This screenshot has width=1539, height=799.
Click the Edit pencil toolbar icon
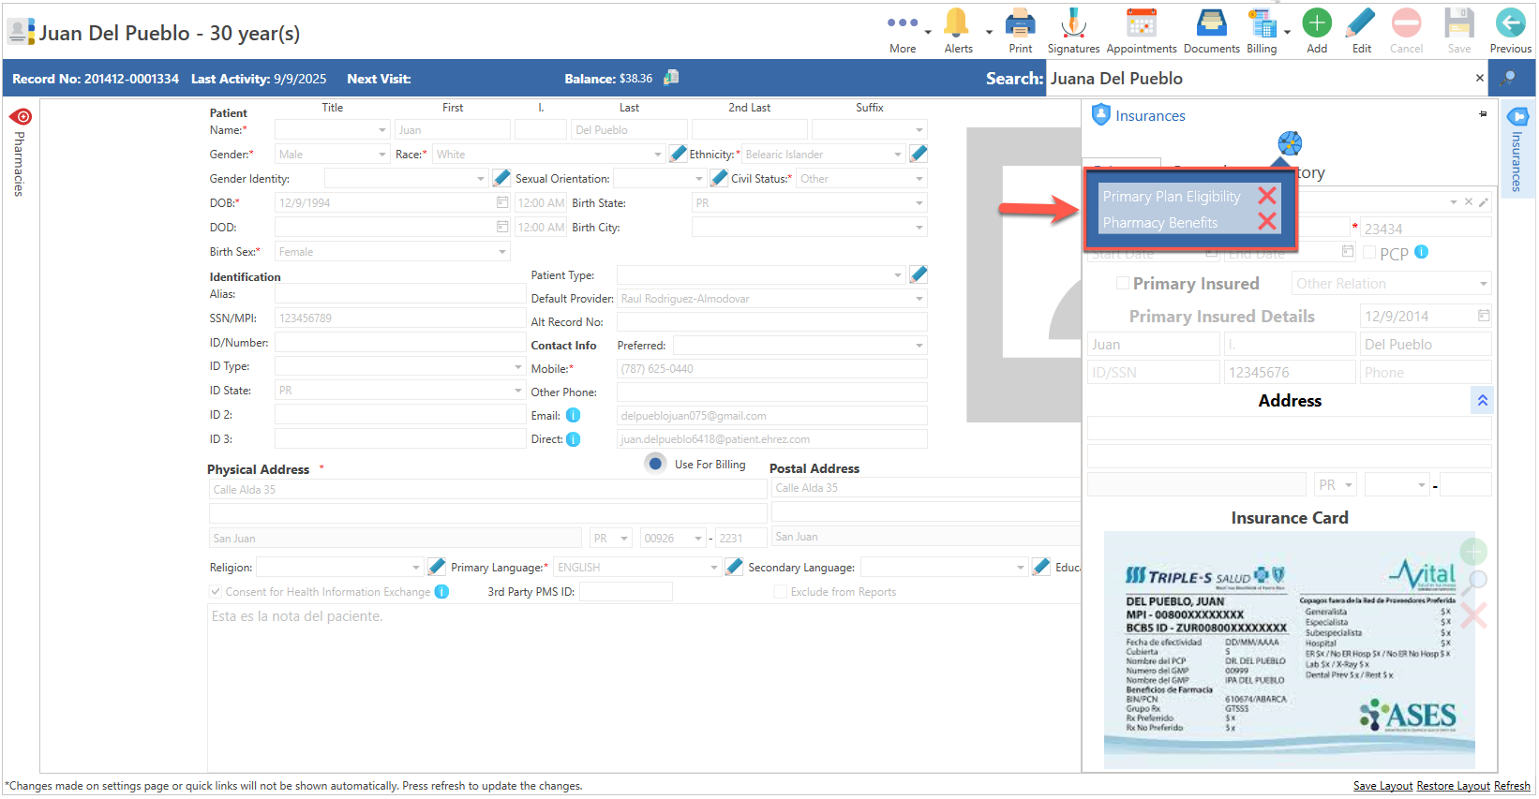click(1361, 31)
